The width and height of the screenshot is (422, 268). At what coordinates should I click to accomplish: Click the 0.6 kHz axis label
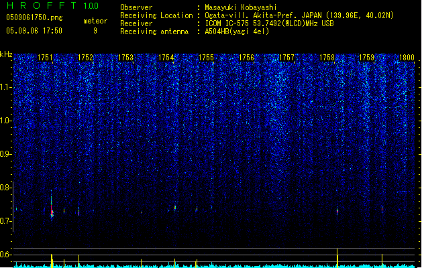click(5, 255)
